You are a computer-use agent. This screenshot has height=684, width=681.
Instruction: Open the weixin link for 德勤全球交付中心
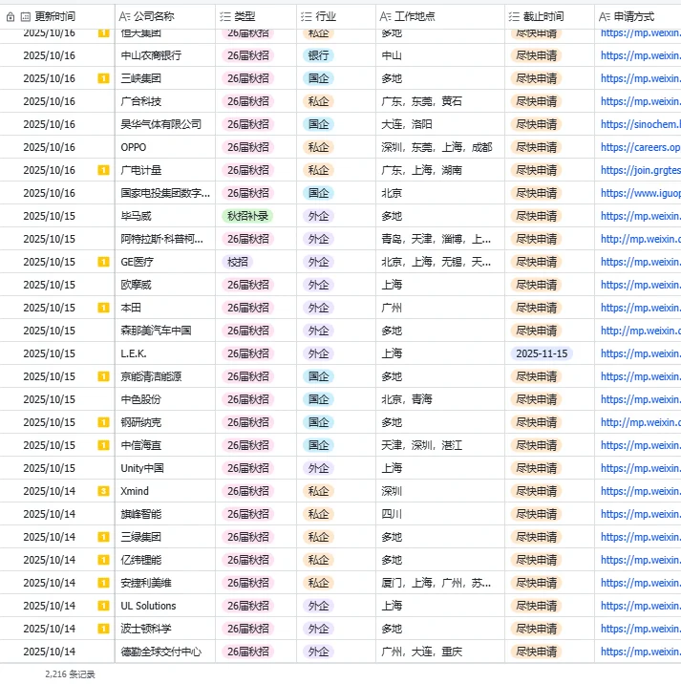pyautogui.click(x=641, y=652)
